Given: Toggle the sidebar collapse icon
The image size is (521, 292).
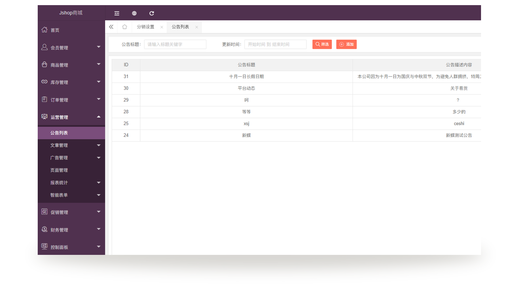Looking at the screenshot, I should pos(117,13).
